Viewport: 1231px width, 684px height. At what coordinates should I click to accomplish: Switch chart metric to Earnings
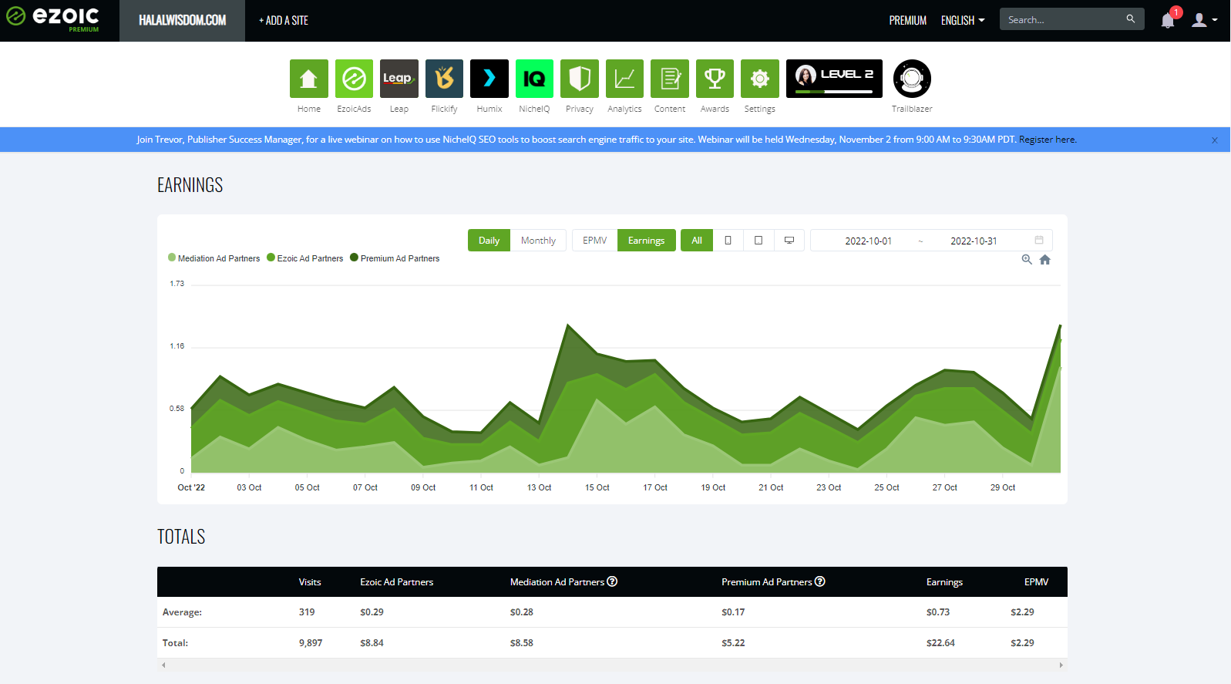click(x=646, y=241)
